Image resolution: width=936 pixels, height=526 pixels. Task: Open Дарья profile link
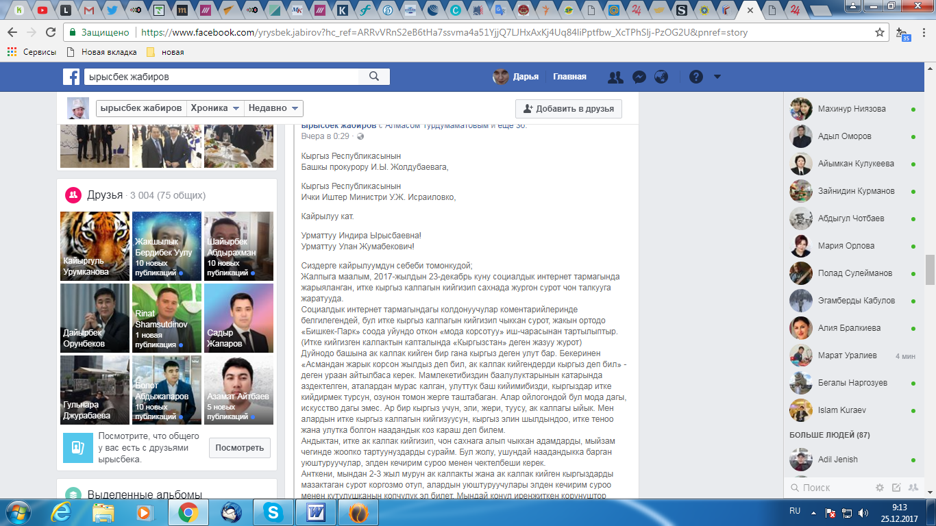point(516,77)
